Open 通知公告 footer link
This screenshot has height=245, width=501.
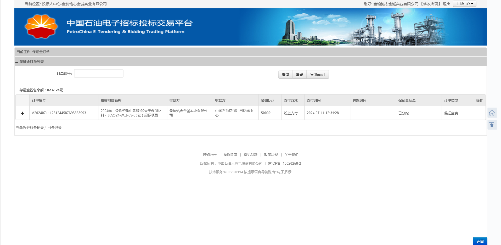(x=210, y=155)
